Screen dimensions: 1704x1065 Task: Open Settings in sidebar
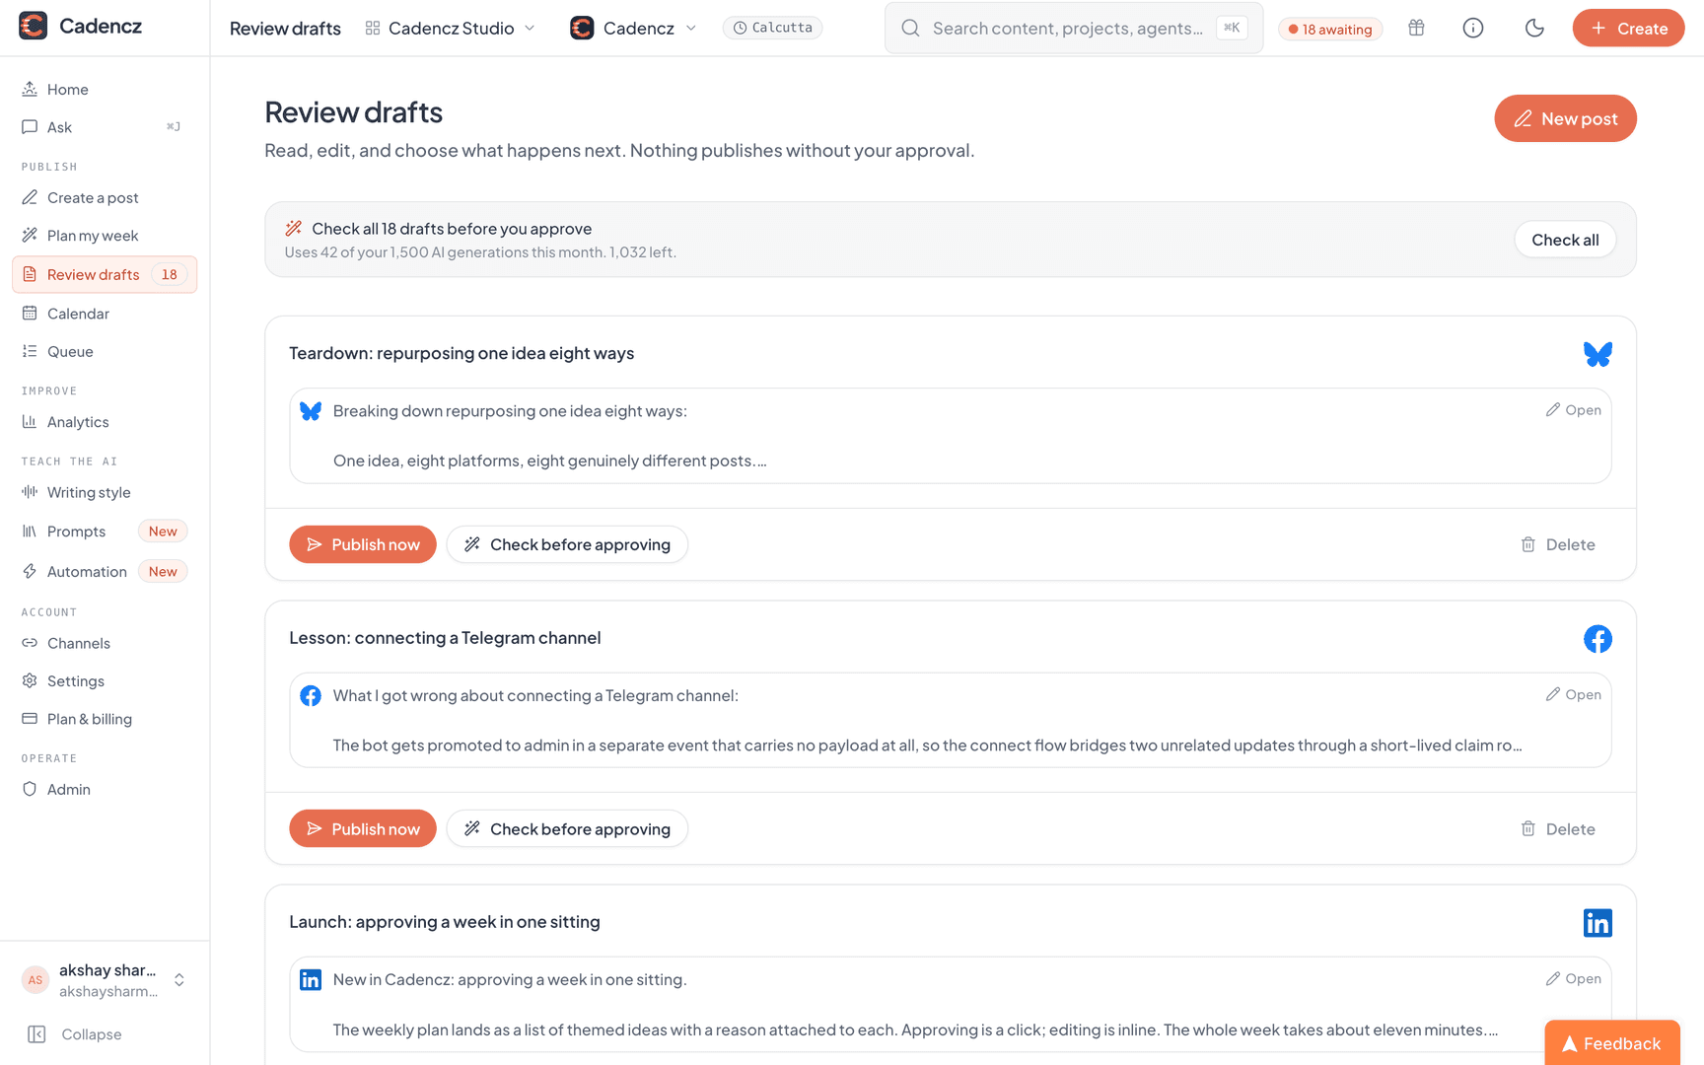pyautogui.click(x=105, y=681)
